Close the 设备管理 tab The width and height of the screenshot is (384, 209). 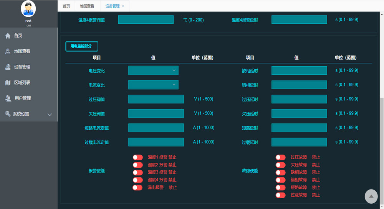click(x=123, y=6)
